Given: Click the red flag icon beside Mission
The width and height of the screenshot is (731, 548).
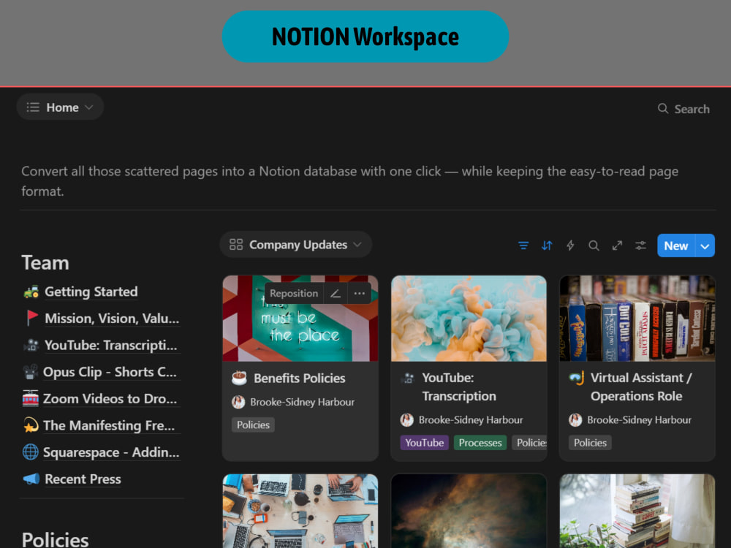Looking at the screenshot, I should 32,319.
